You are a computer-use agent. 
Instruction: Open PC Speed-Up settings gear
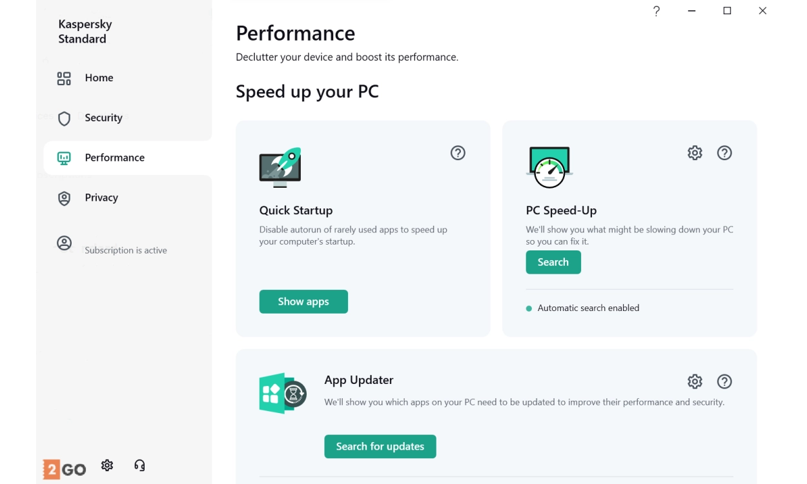pyautogui.click(x=695, y=153)
